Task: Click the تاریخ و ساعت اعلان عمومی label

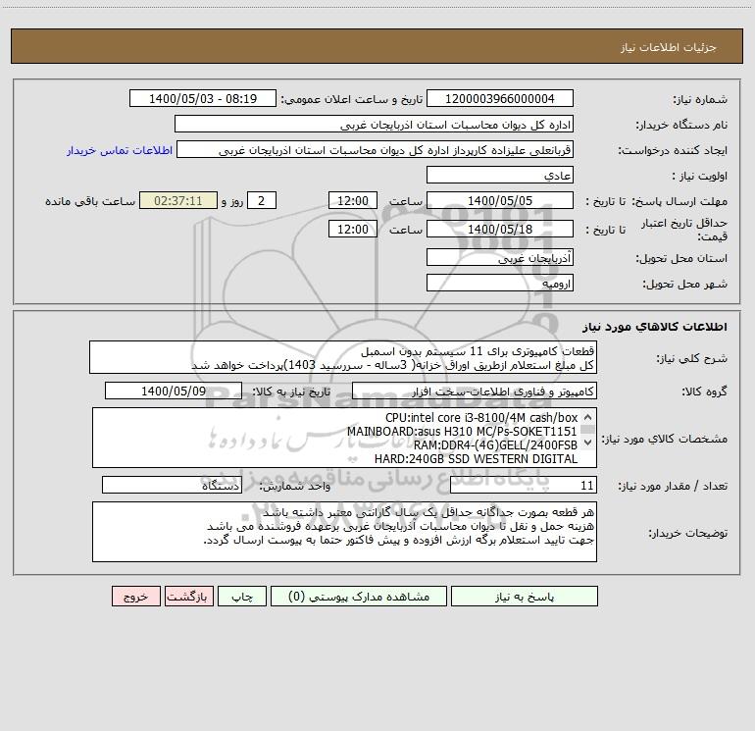Action: point(351,99)
